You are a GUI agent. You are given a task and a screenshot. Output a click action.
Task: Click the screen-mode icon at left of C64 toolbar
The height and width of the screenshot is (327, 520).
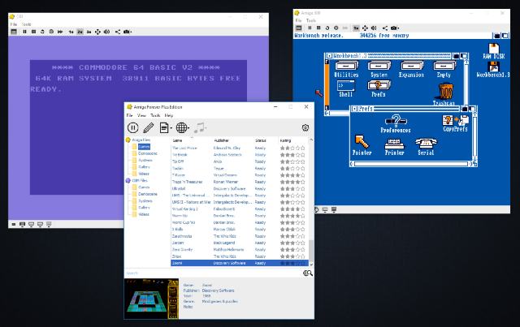(14, 32)
